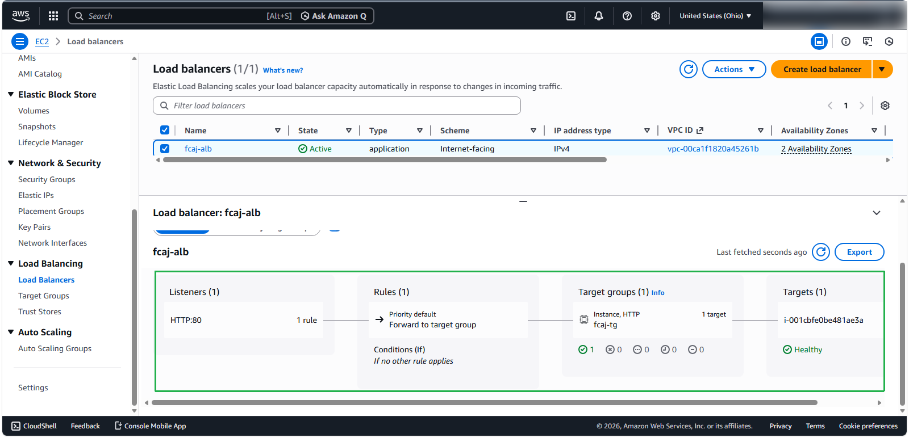Open the notifications bell
The width and height of the screenshot is (909, 438).
(599, 16)
